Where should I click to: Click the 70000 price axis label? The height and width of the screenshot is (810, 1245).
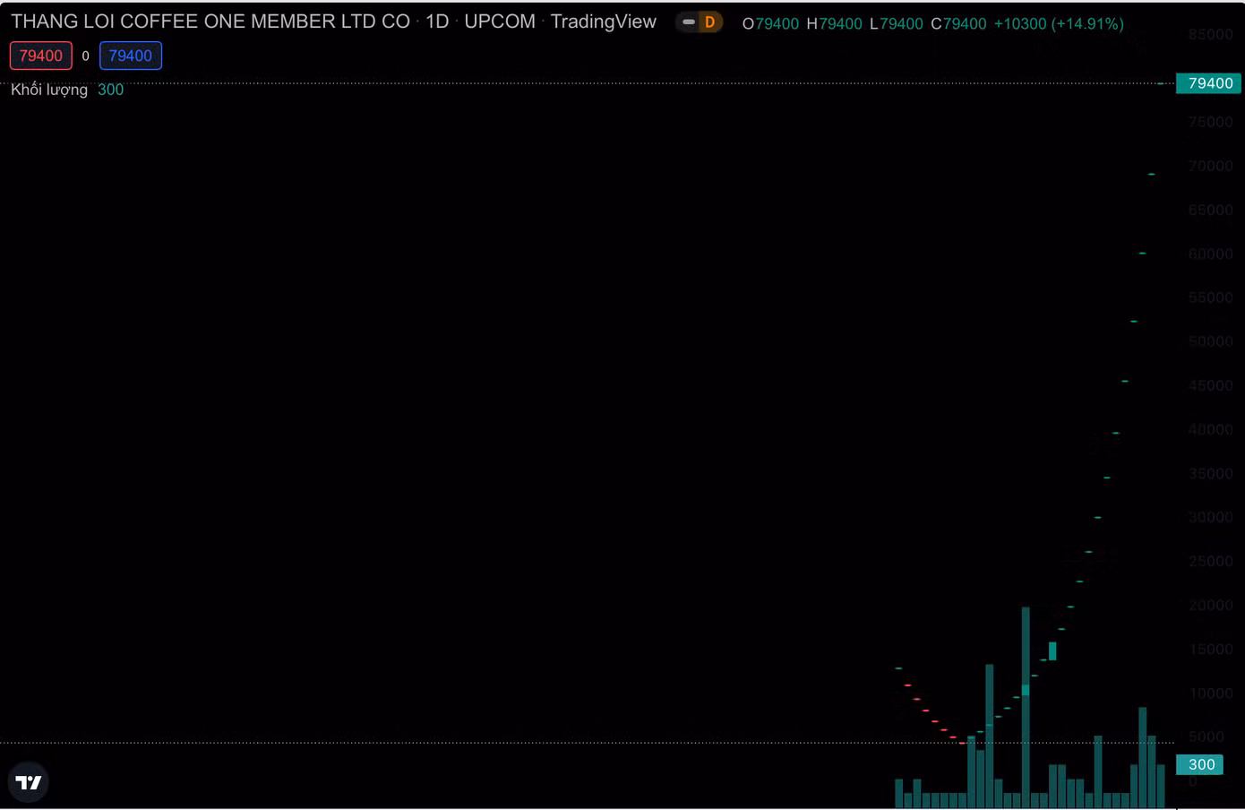[x=1210, y=166]
